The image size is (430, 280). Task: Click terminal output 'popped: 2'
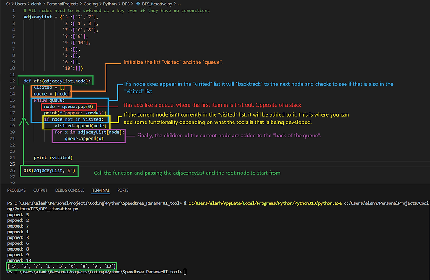pos(18,221)
